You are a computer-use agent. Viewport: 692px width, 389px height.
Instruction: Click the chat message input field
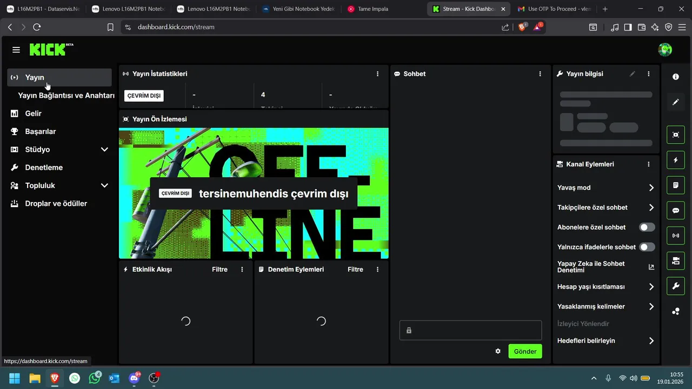(x=470, y=330)
